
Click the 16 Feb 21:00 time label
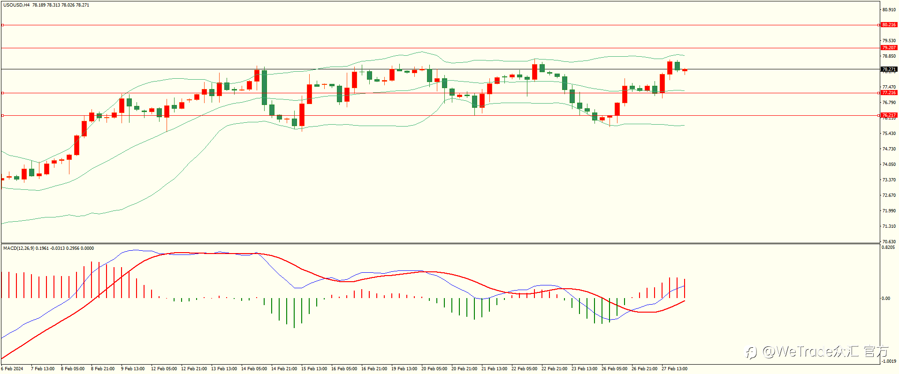tap(374, 369)
